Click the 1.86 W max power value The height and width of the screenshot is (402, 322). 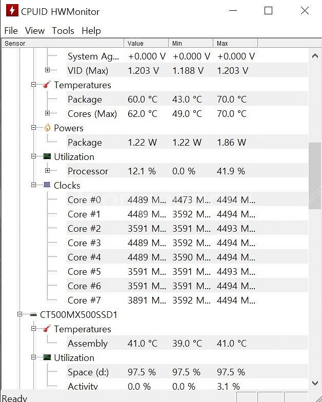click(x=232, y=143)
